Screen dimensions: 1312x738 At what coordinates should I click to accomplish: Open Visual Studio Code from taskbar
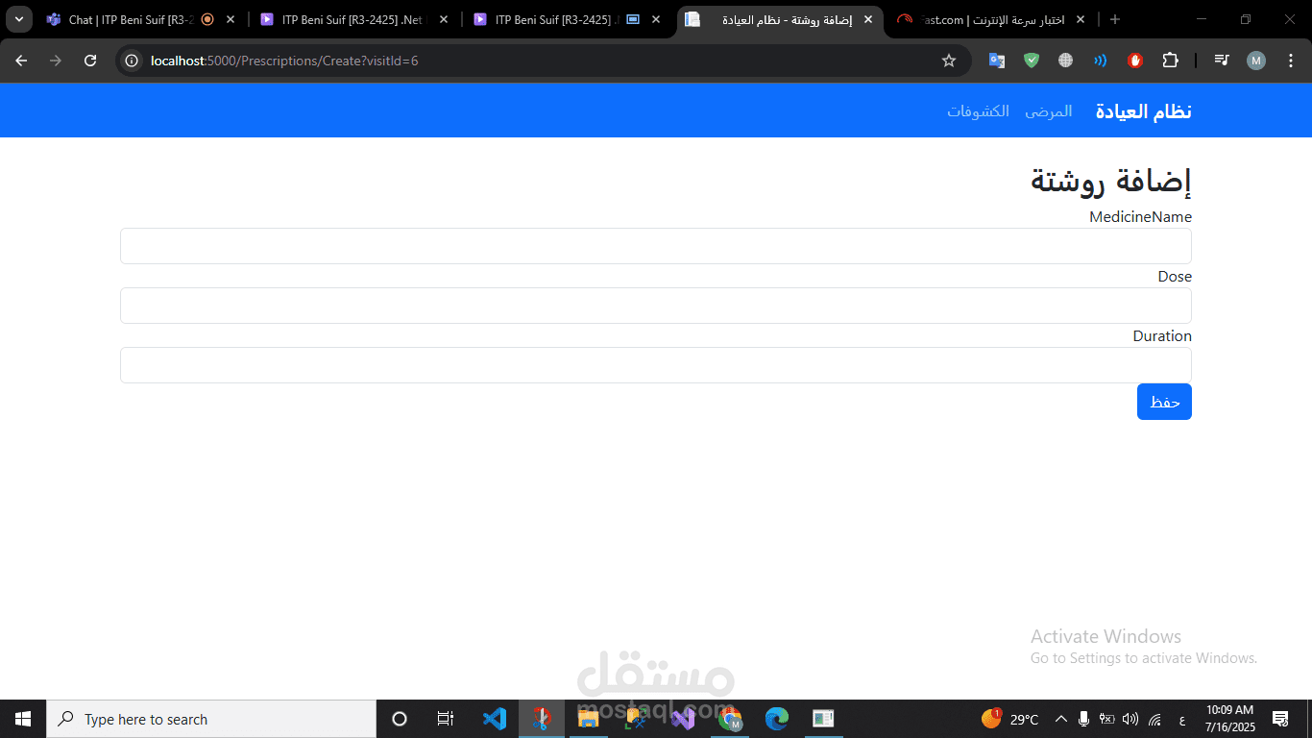point(494,719)
